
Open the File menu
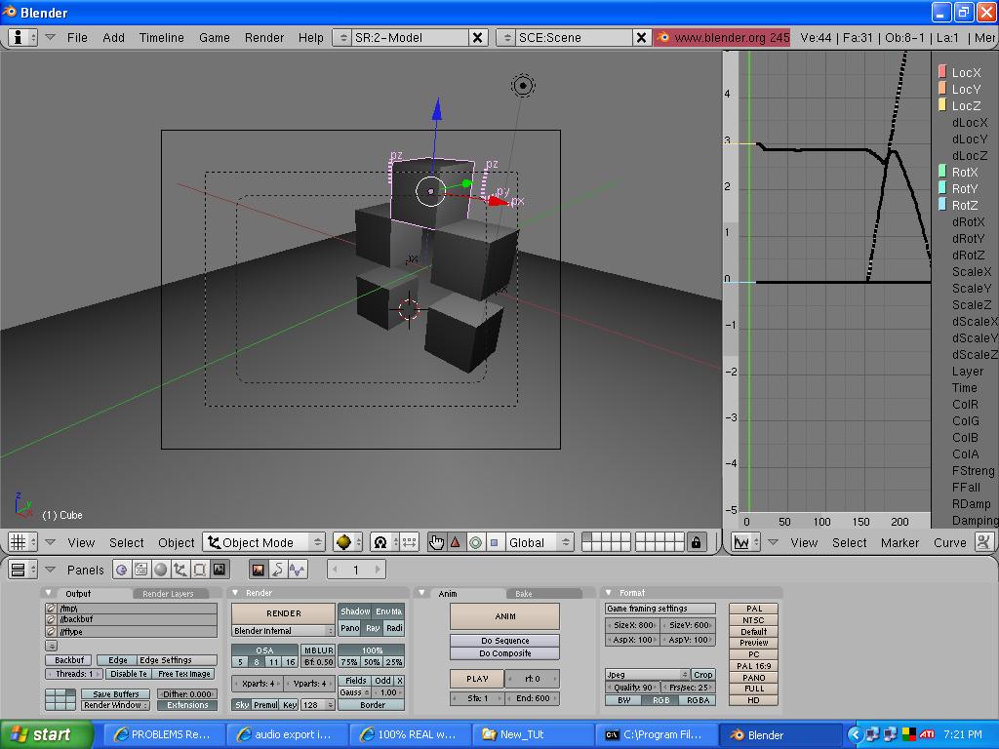(77, 38)
